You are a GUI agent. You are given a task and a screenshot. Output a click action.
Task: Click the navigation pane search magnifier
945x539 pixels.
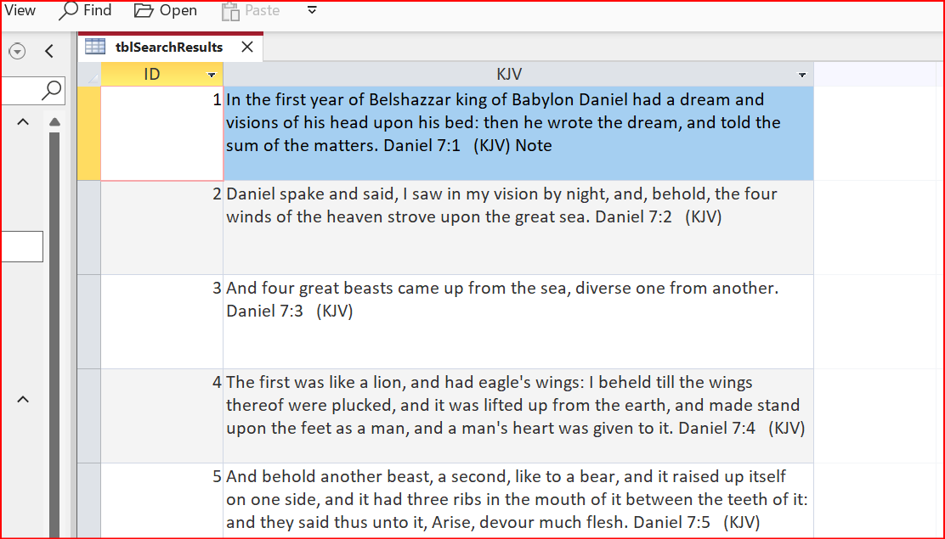point(52,90)
